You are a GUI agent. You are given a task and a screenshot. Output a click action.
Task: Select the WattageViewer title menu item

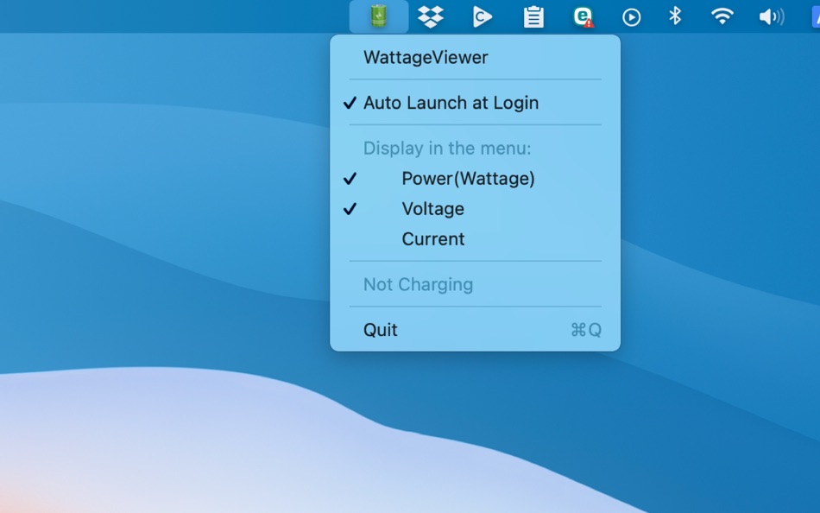(x=475, y=57)
